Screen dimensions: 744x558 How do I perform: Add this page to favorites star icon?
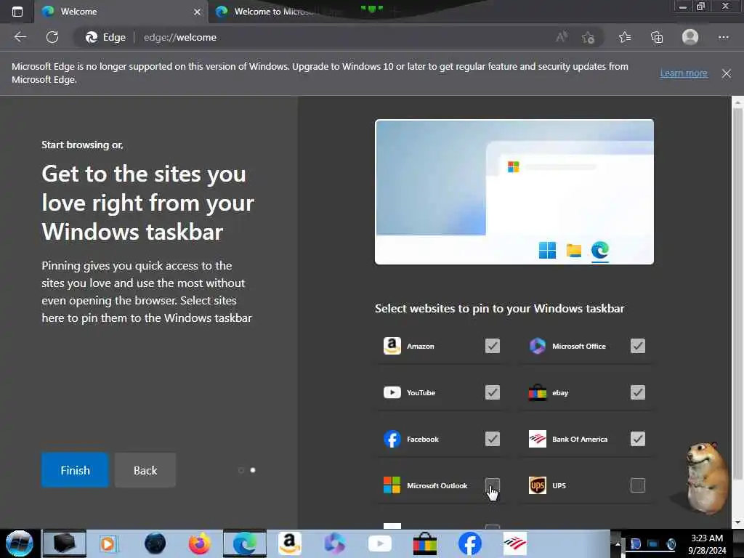coord(589,37)
